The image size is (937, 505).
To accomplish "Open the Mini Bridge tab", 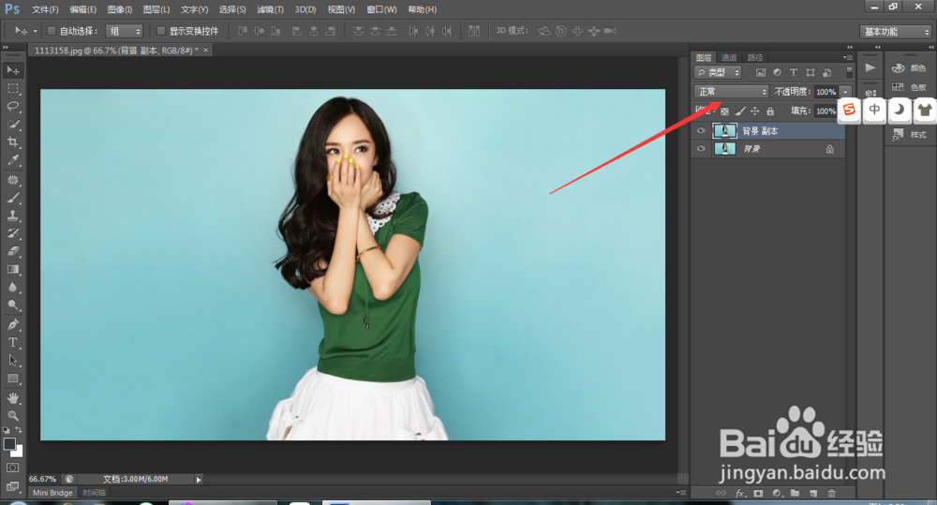I will coord(52,493).
